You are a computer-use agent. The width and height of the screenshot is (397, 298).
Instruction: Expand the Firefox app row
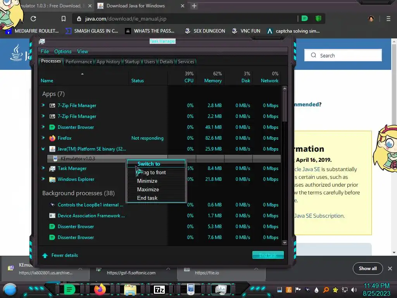43,138
